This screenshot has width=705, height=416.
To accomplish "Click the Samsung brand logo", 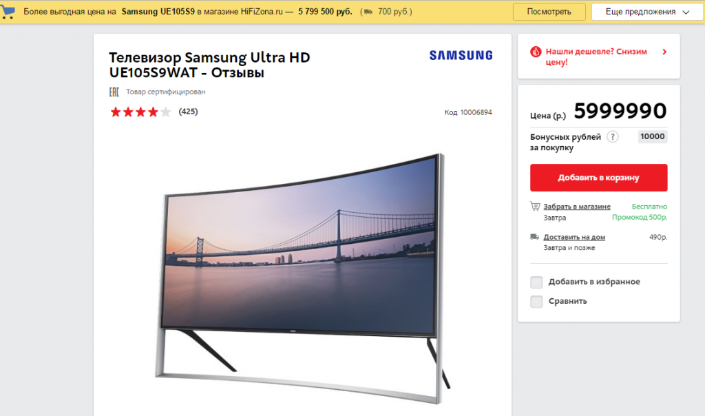I will pos(461,55).
